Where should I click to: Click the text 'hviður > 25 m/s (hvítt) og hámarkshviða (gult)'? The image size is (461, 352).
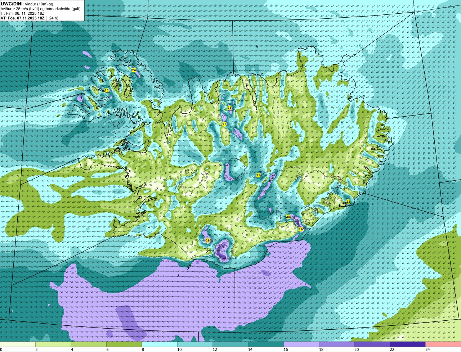point(41,8)
